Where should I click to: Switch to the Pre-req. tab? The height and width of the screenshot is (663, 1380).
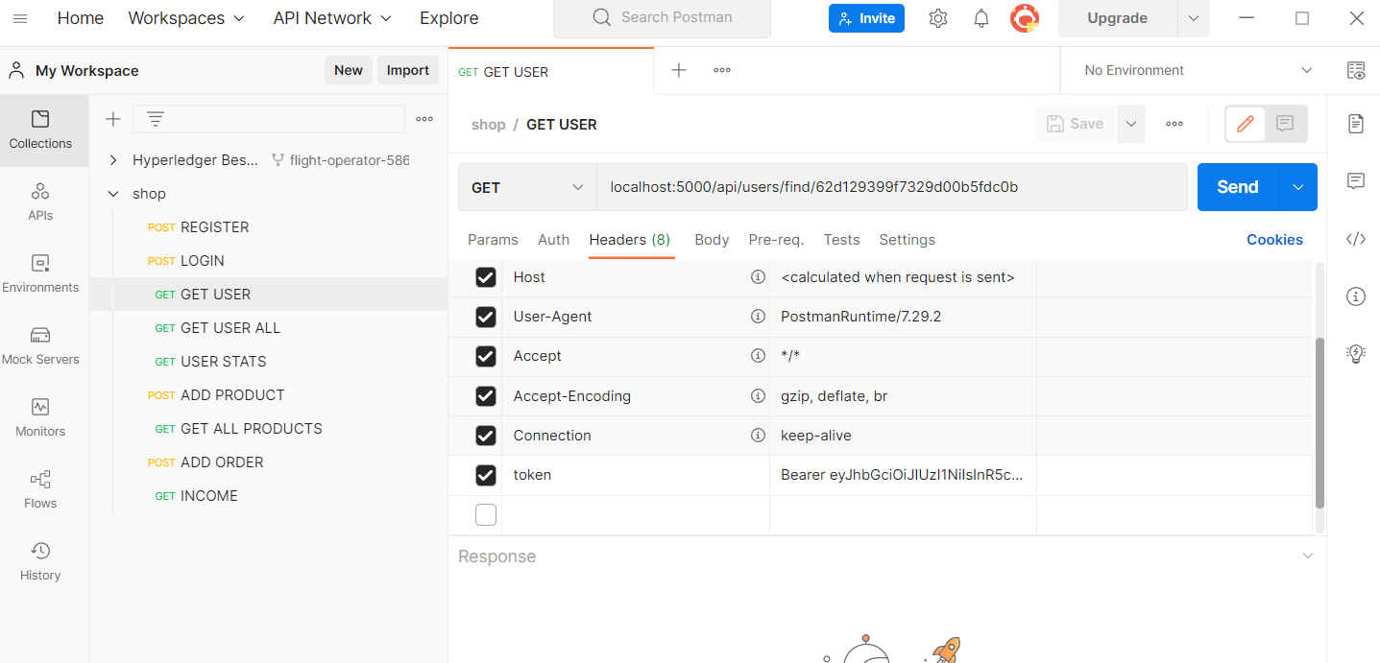[x=776, y=240]
